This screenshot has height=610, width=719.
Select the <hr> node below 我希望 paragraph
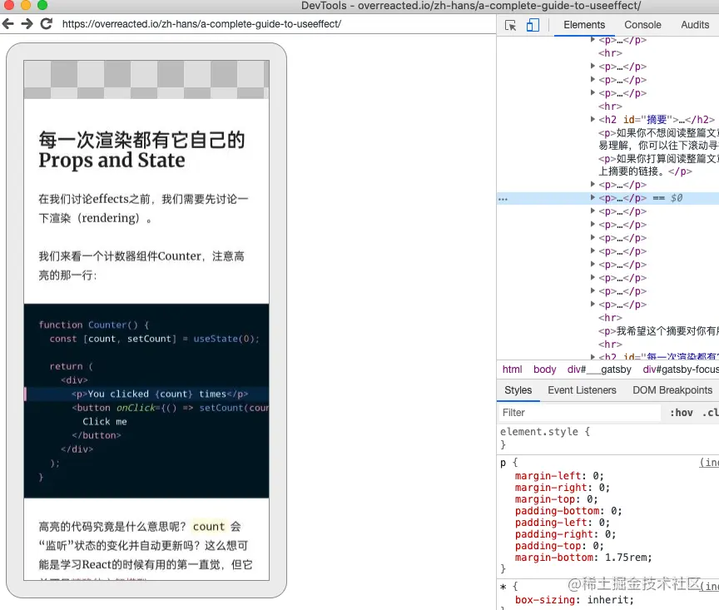(x=610, y=345)
